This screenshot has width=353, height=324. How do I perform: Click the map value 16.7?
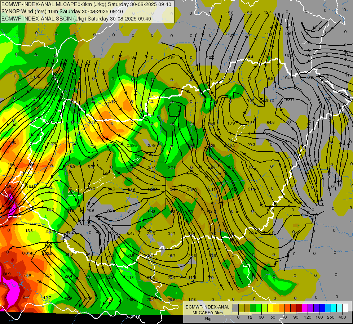(171, 256)
